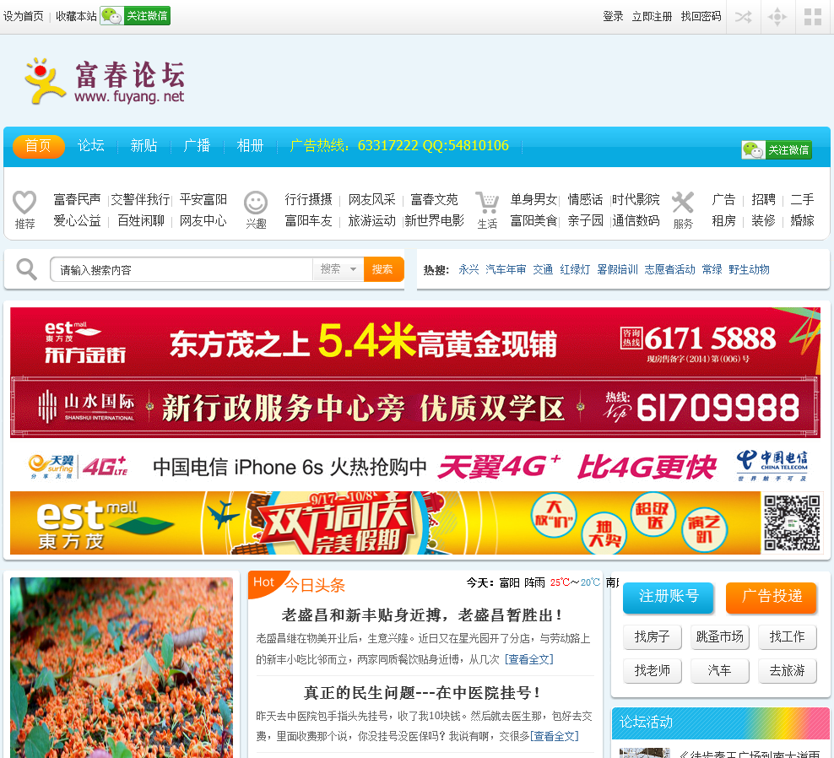Open headline 老盛昌和新丰贴身近搏
Image resolution: width=834 pixels, height=758 pixels.
[422, 615]
